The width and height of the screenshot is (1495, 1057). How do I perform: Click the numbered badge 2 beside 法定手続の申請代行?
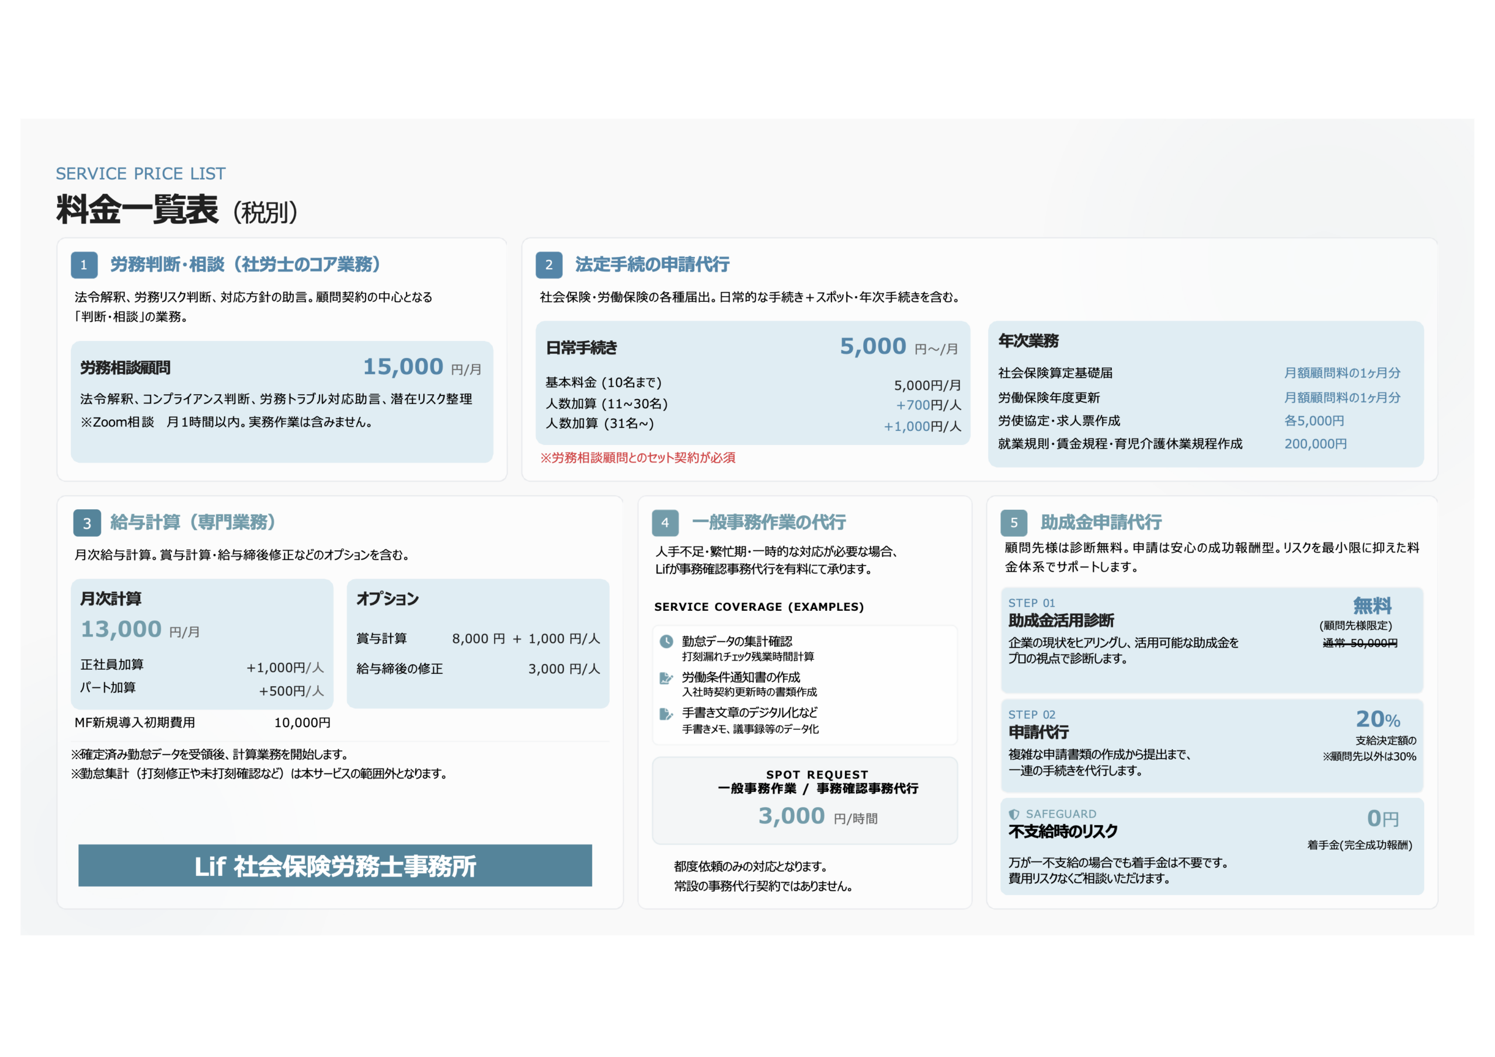pyautogui.click(x=549, y=265)
